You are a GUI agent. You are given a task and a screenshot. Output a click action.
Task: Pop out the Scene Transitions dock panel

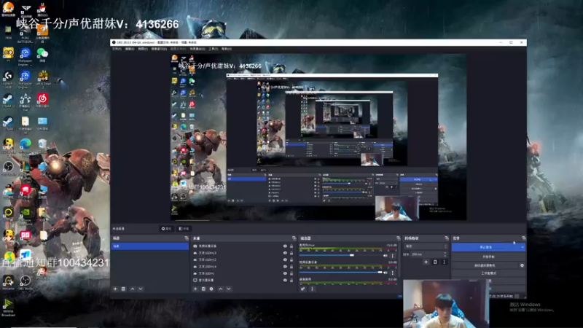click(447, 238)
